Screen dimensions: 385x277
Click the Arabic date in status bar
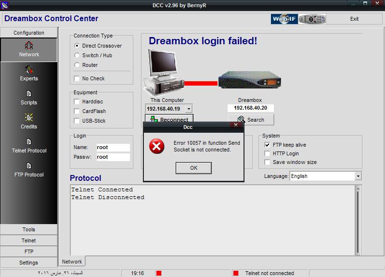coord(61,273)
